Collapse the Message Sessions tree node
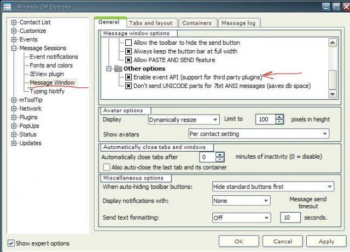The height and width of the screenshot is (252, 350). point(14,48)
